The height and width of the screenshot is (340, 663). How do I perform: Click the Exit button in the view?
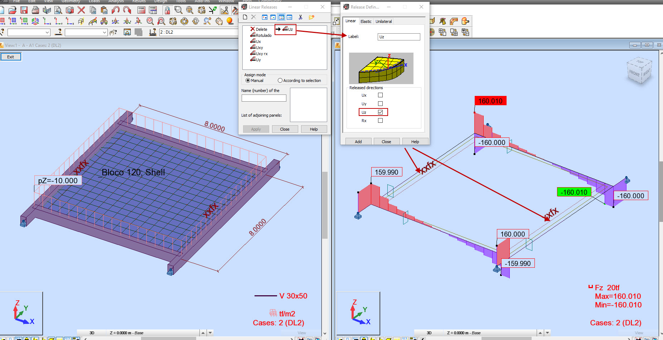click(x=11, y=57)
